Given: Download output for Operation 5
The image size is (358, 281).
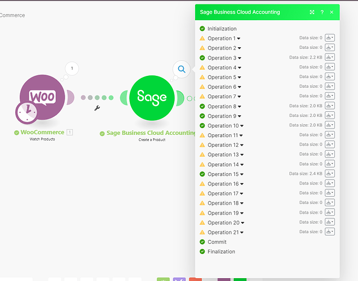Looking at the screenshot, I should pyautogui.click(x=330, y=76).
